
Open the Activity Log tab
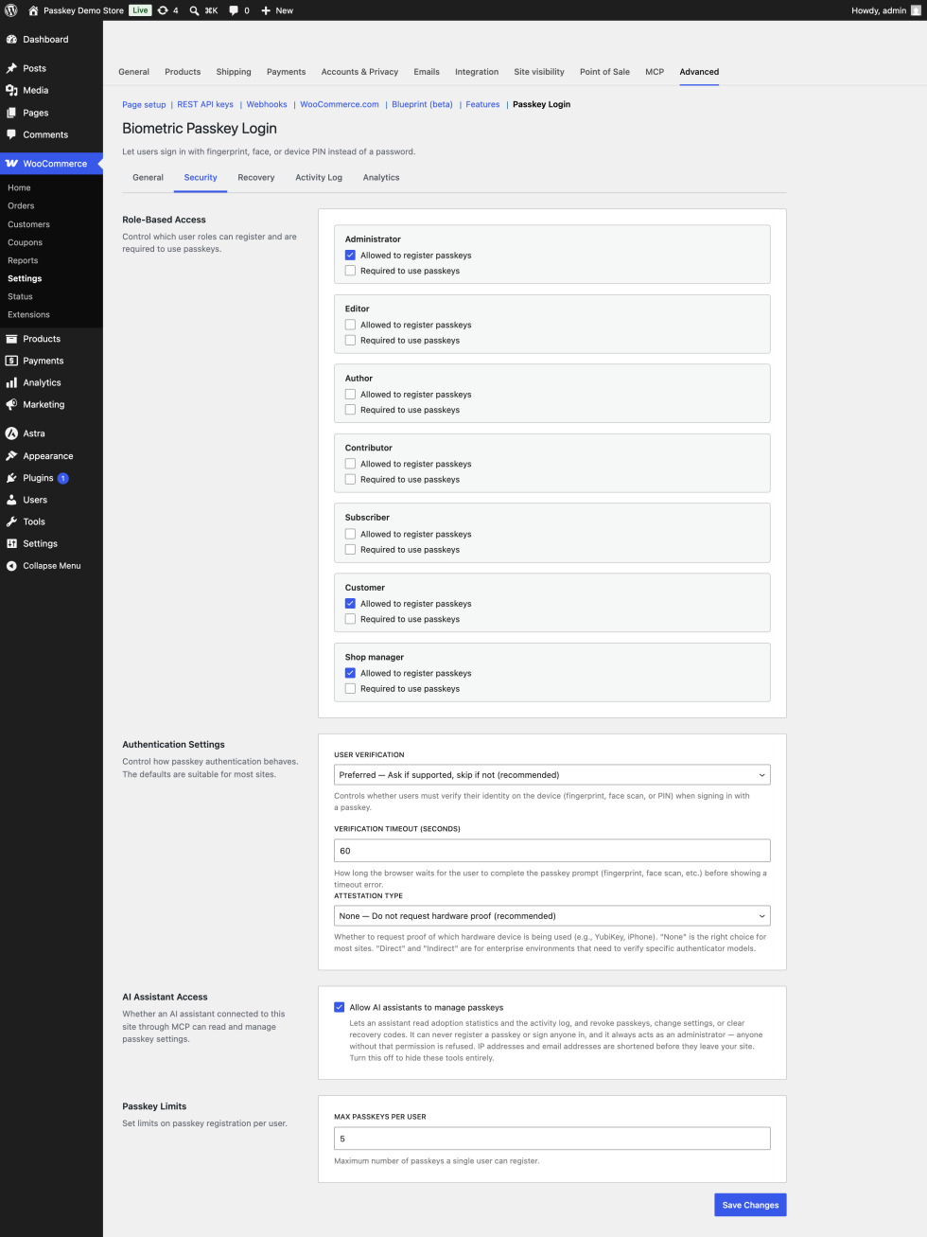point(319,177)
